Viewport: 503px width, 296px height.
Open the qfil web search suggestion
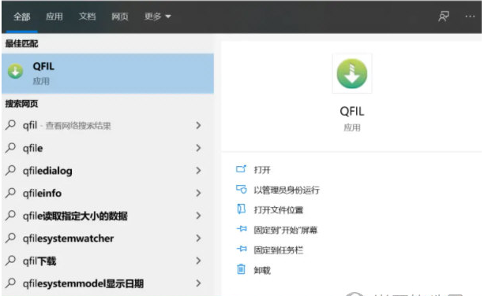tap(107, 125)
